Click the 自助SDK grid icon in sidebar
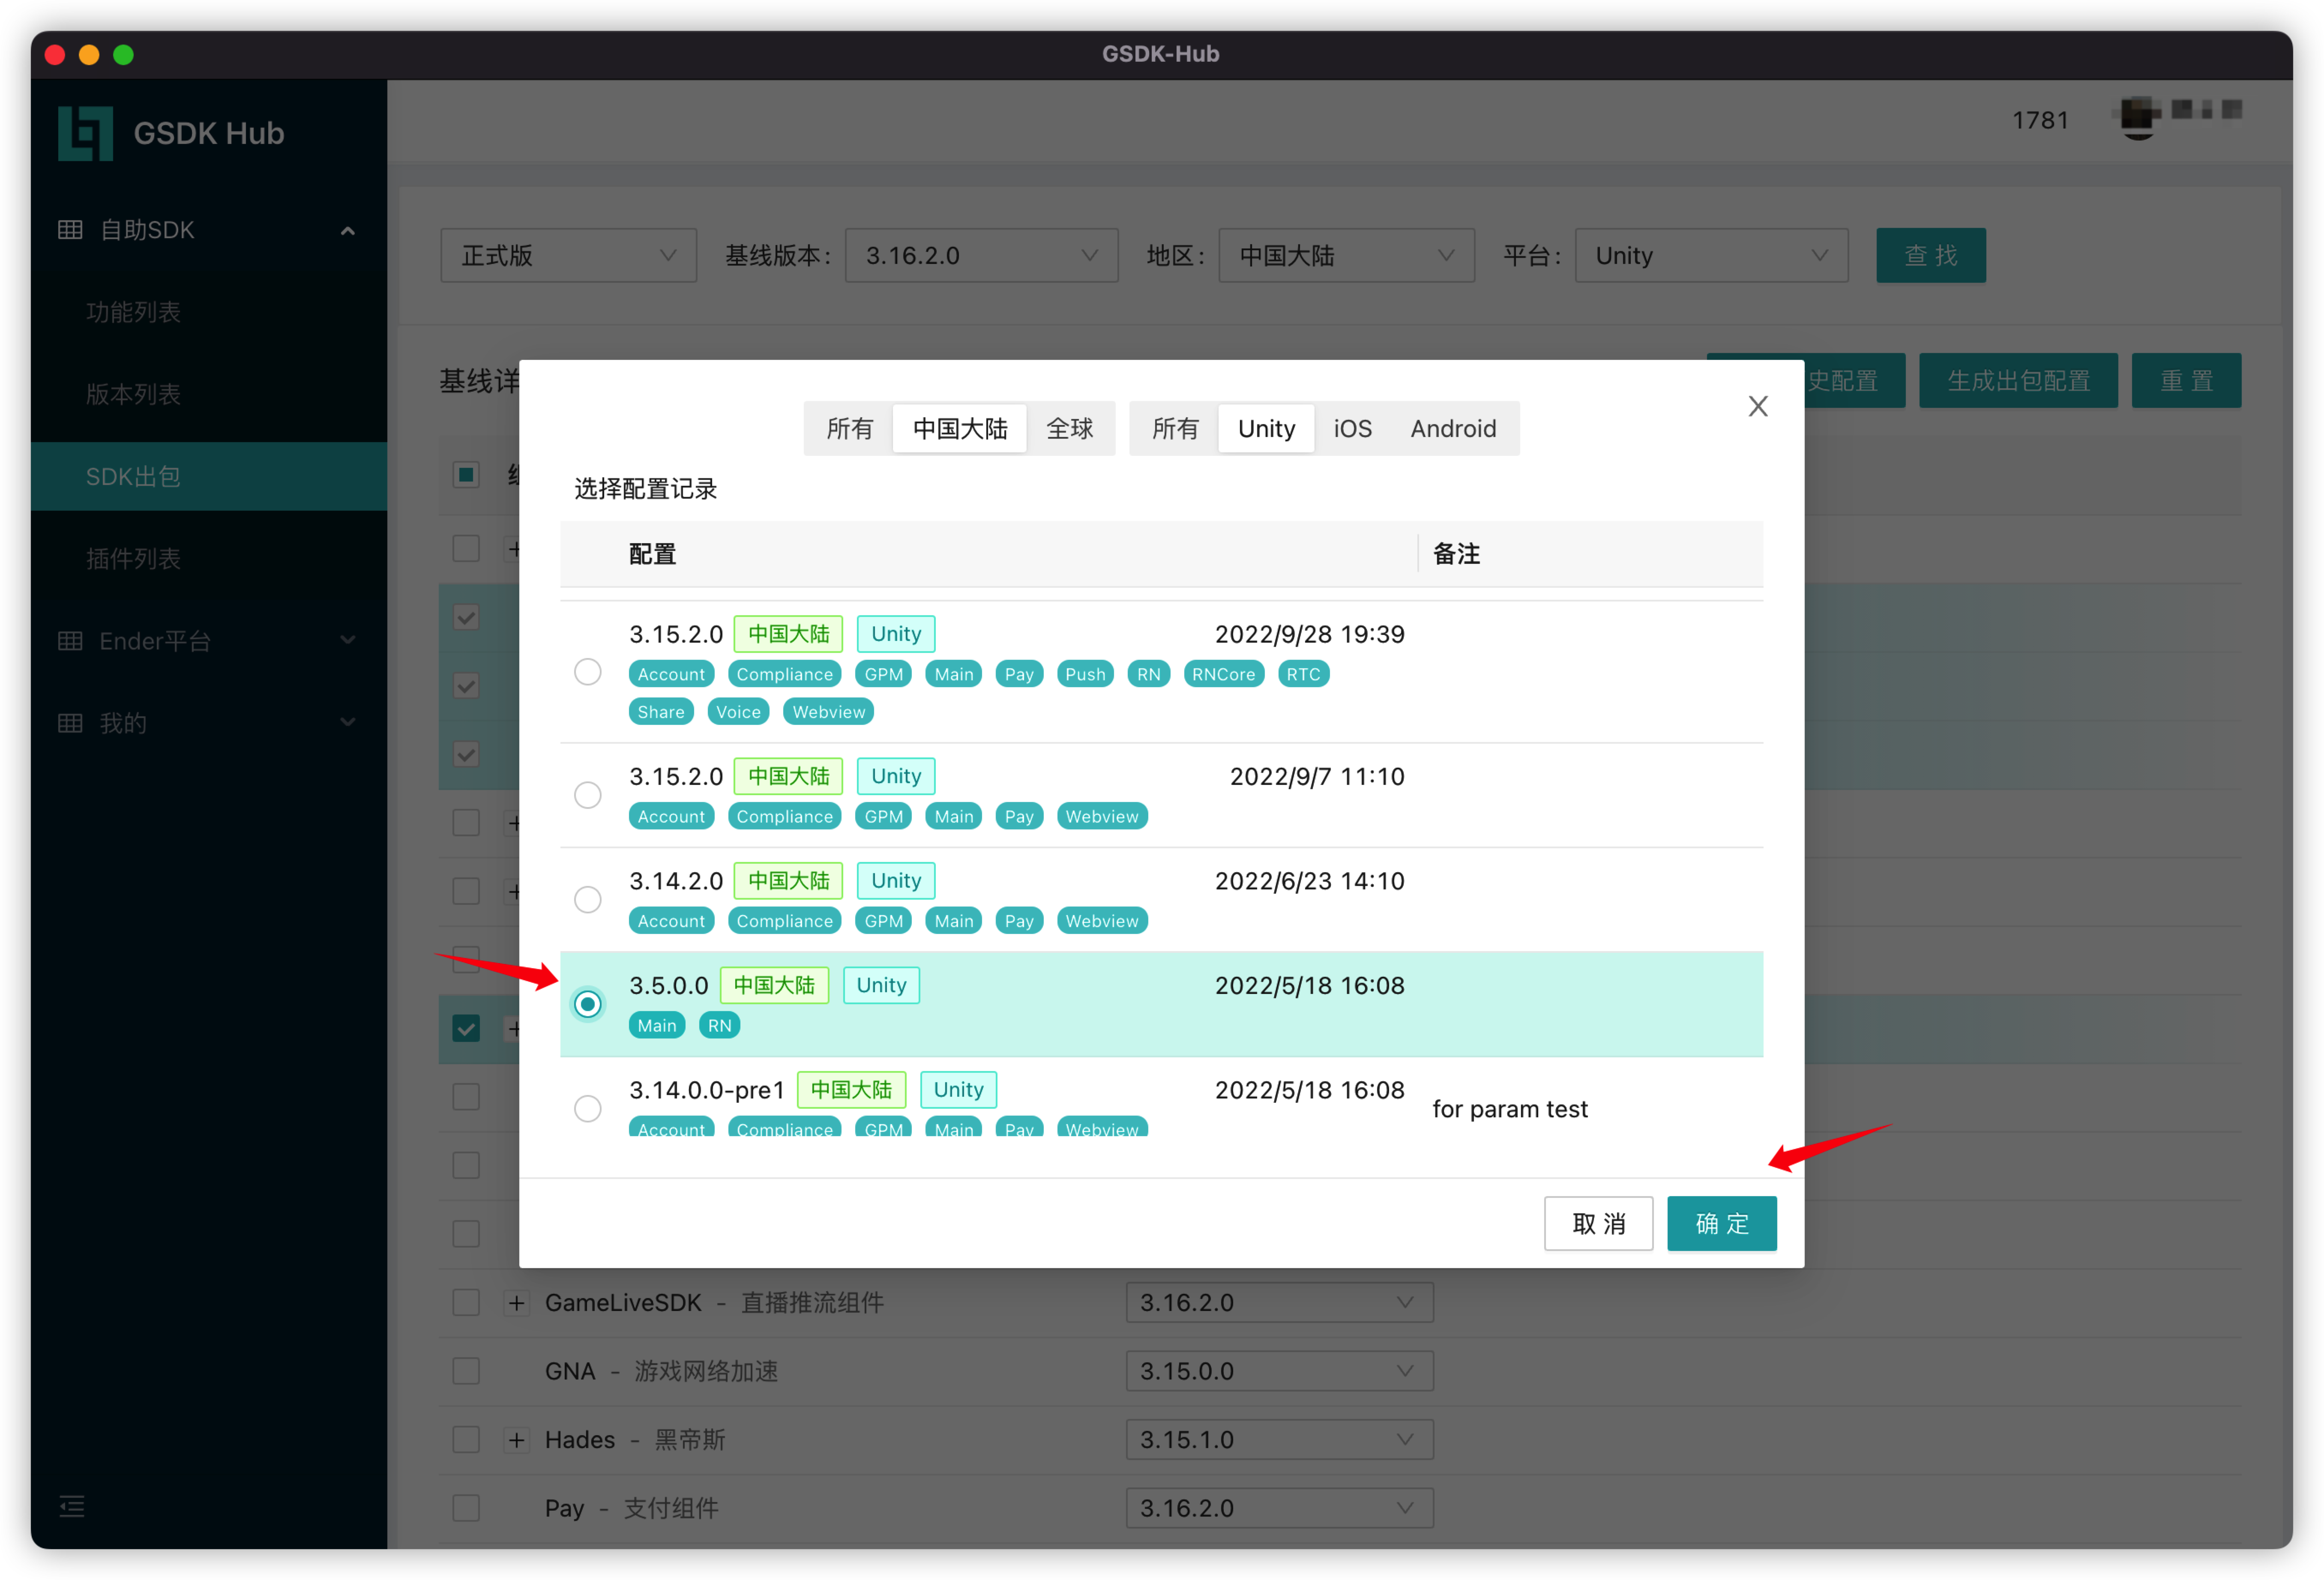 click(x=70, y=229)
